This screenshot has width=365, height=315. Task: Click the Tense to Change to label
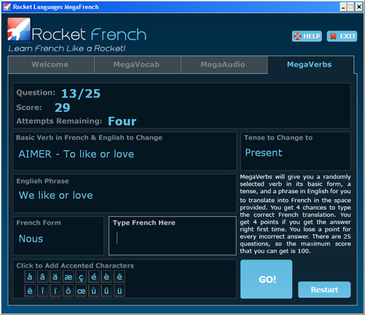(279, 138)
